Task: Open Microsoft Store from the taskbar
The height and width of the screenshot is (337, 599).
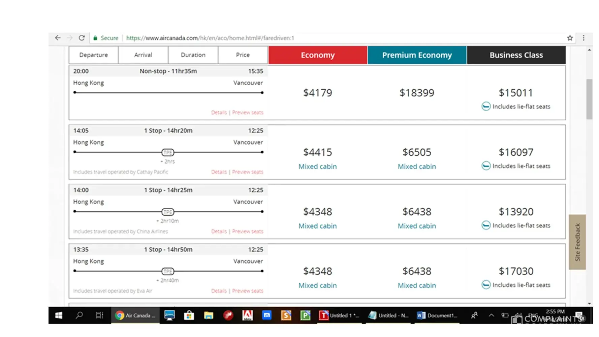Action: tap(189, 315)
